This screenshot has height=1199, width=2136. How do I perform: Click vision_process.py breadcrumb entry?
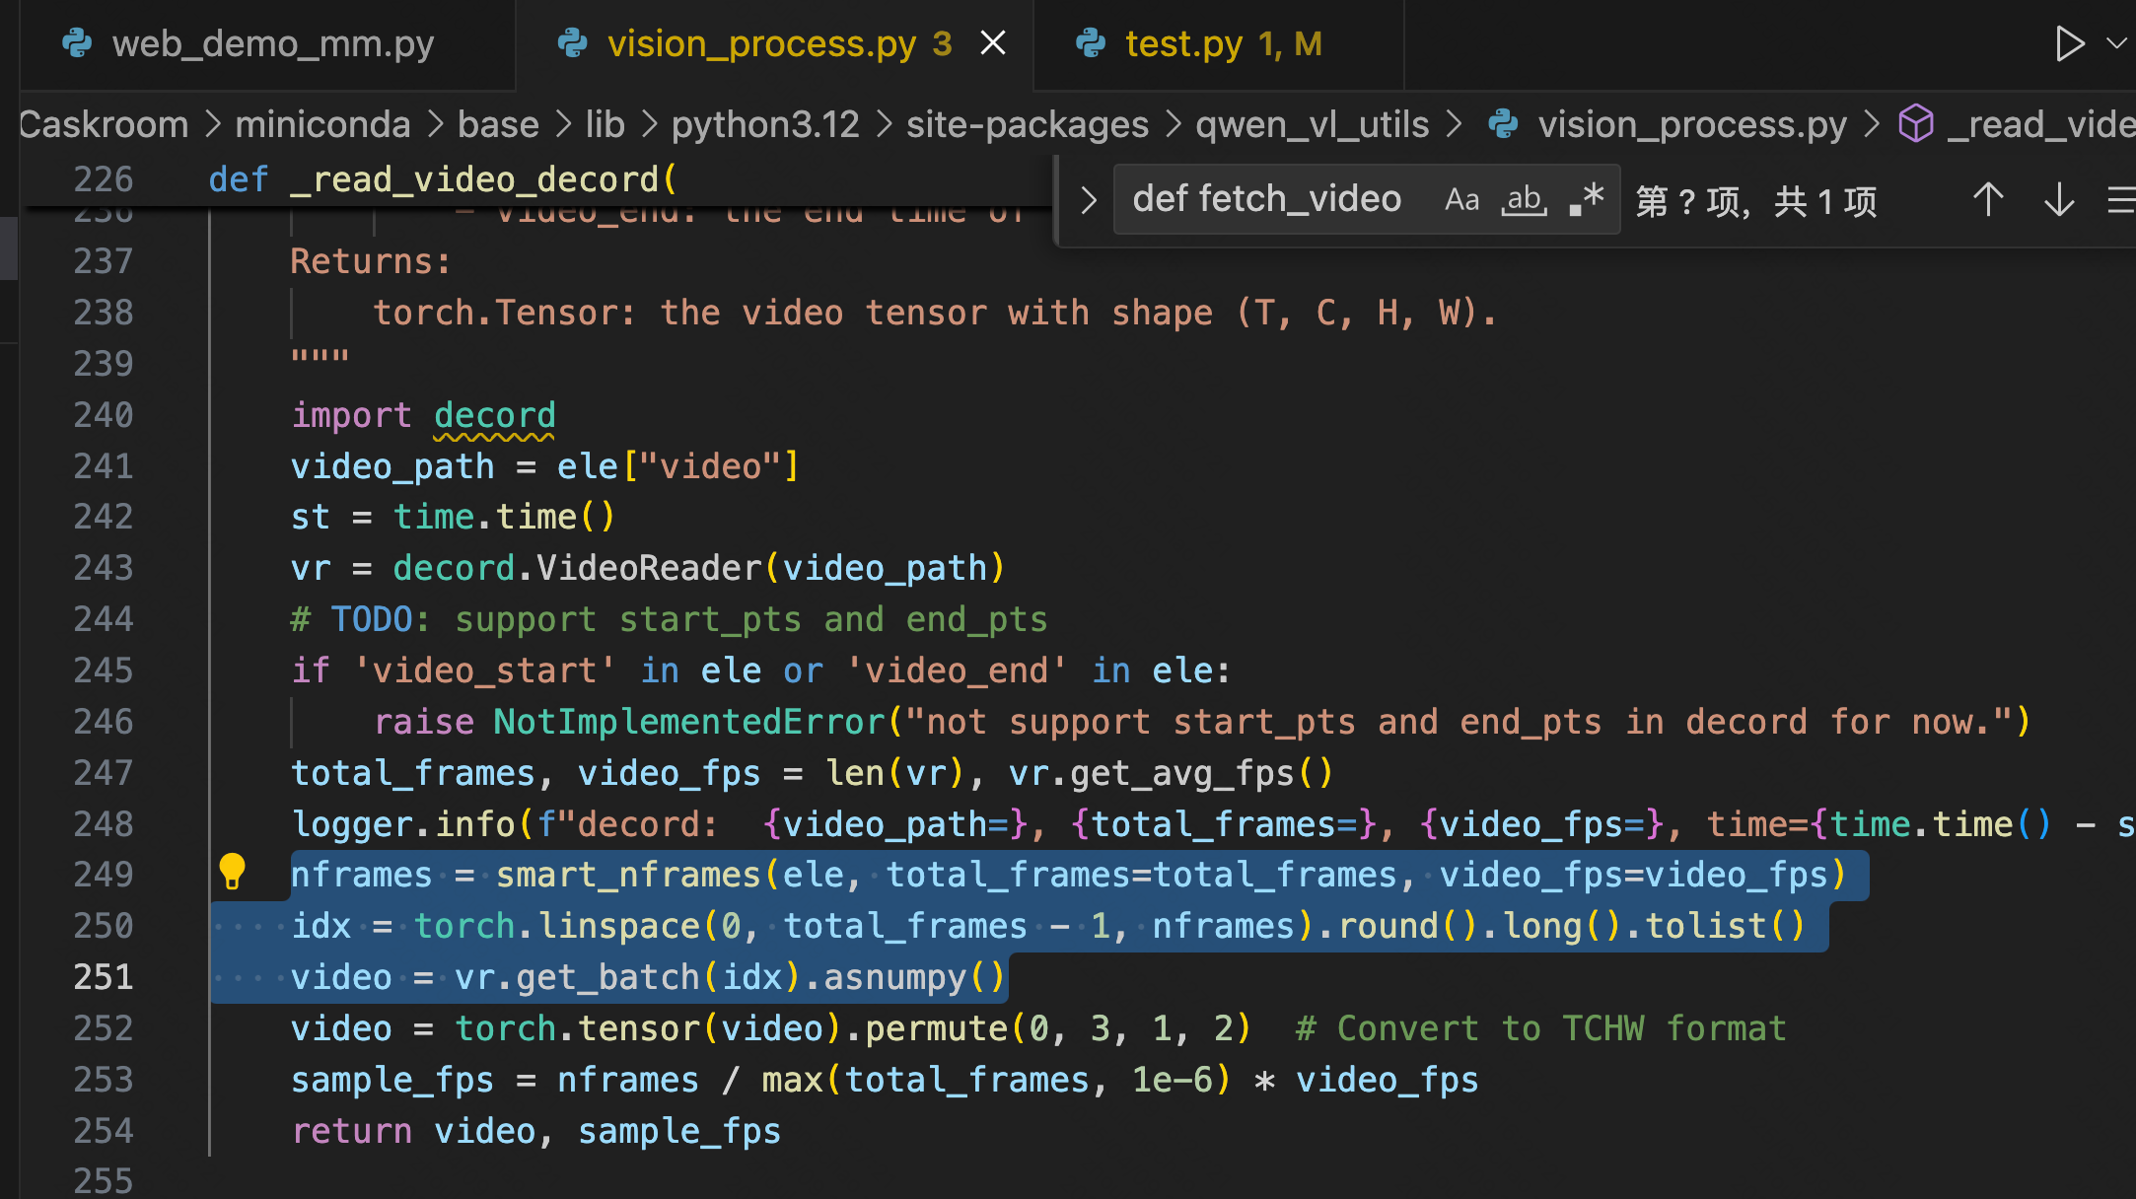pyautogui.click(x=1692, y=124)
